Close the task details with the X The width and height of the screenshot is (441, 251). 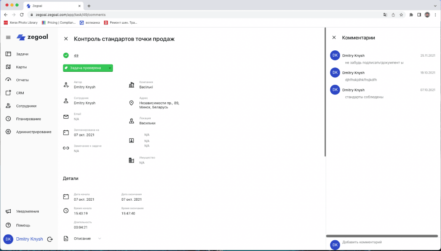coord(66,39)
